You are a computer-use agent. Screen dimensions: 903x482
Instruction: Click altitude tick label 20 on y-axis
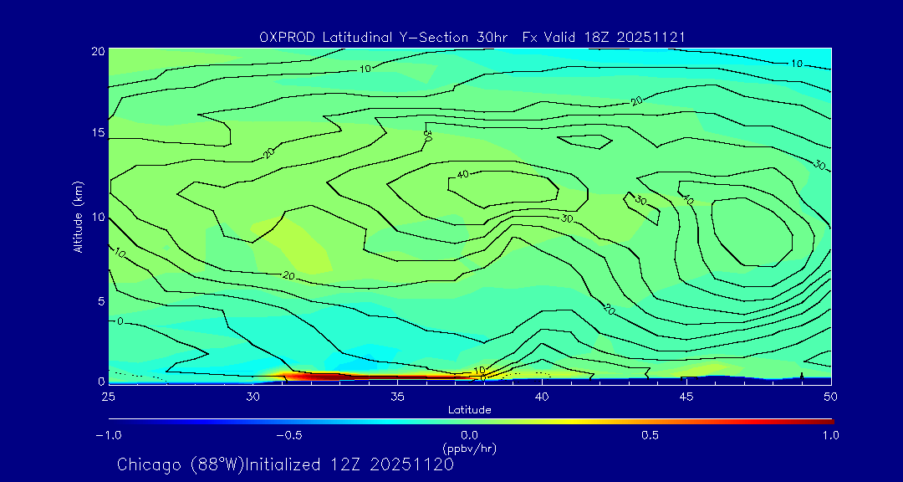96,51
